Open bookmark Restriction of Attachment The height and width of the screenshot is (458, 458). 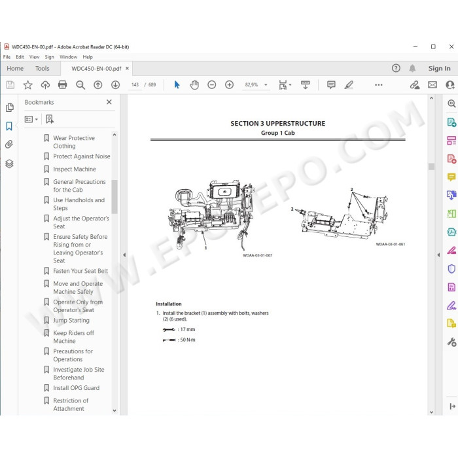coord(71,404)
